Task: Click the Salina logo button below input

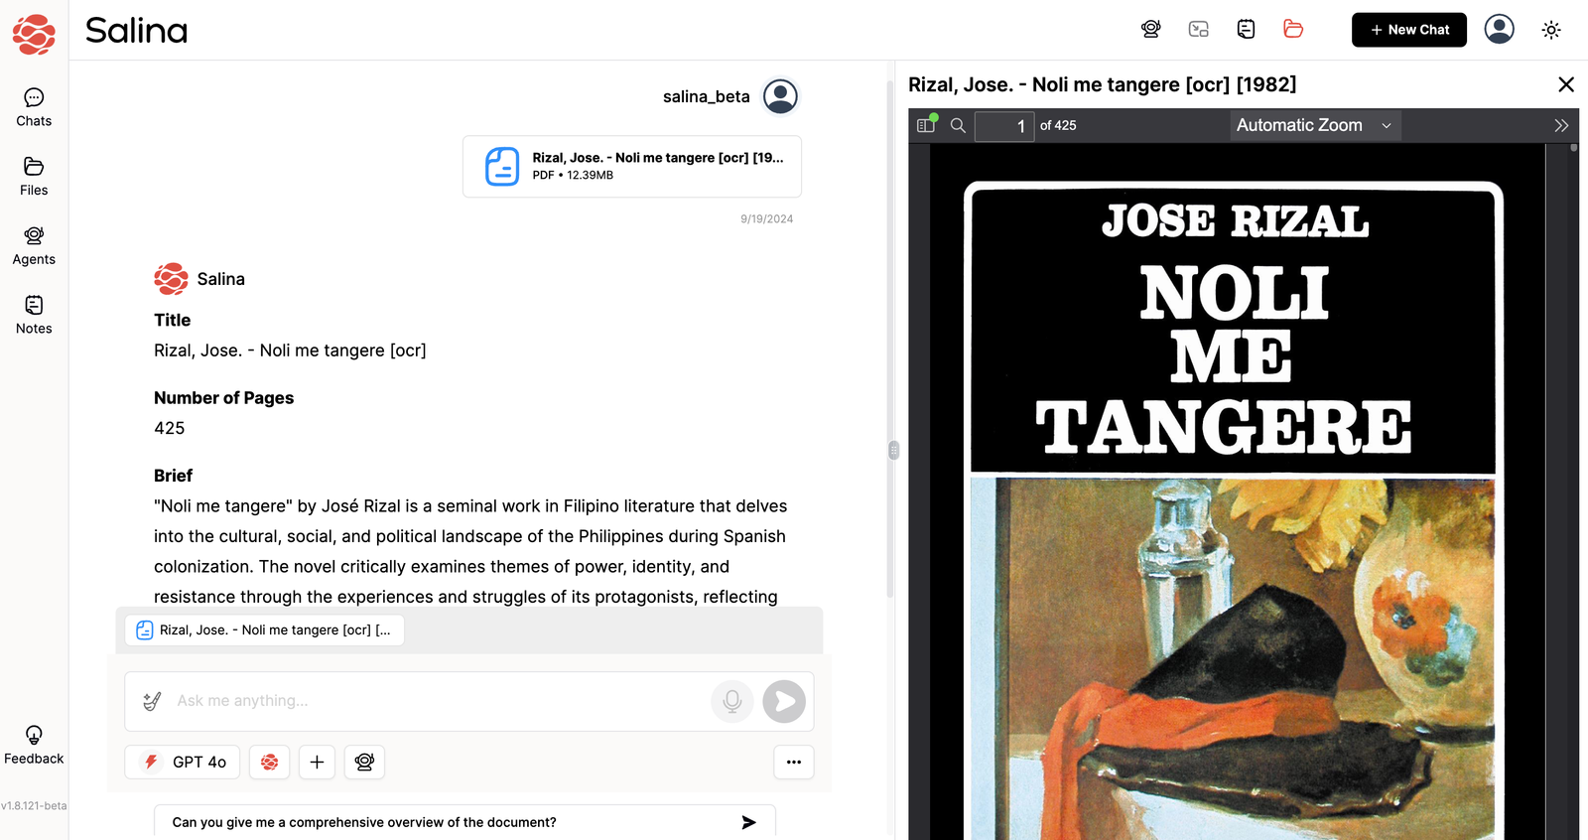Action: pos(269,762)
